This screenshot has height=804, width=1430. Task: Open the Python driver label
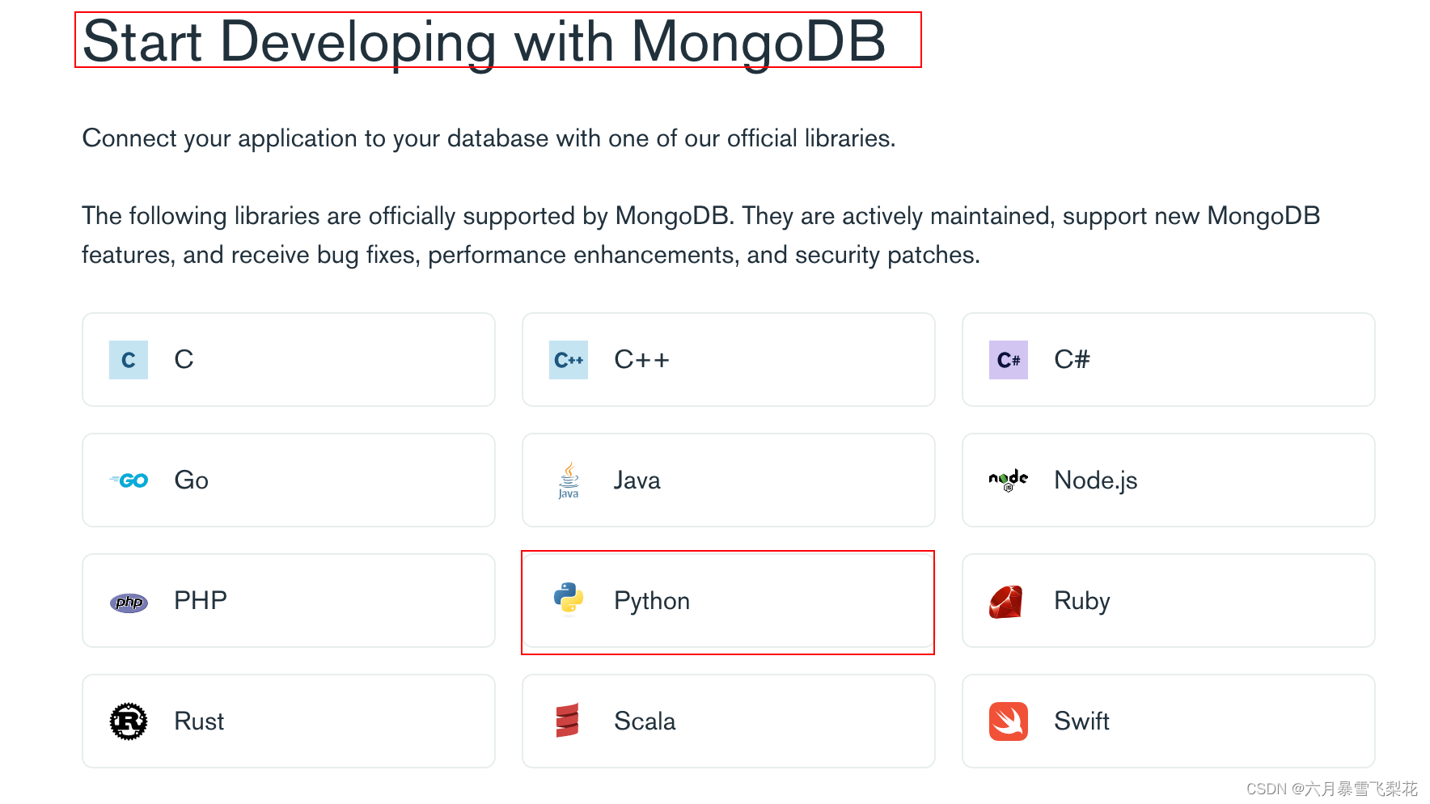(x=652, y=601)
